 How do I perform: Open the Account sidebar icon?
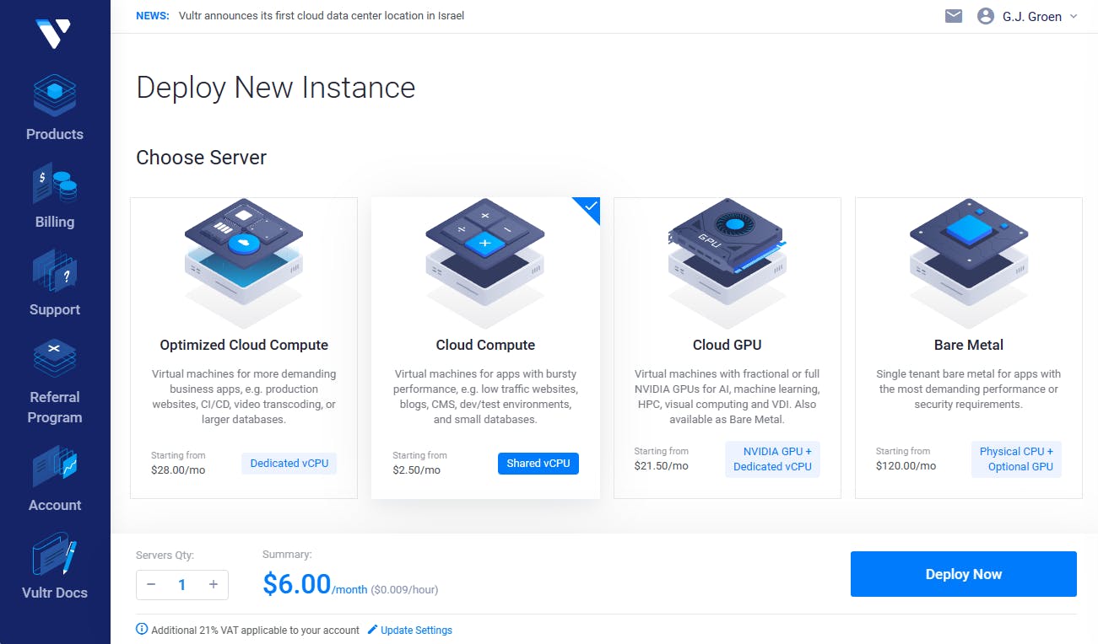[x=55, y=467]
